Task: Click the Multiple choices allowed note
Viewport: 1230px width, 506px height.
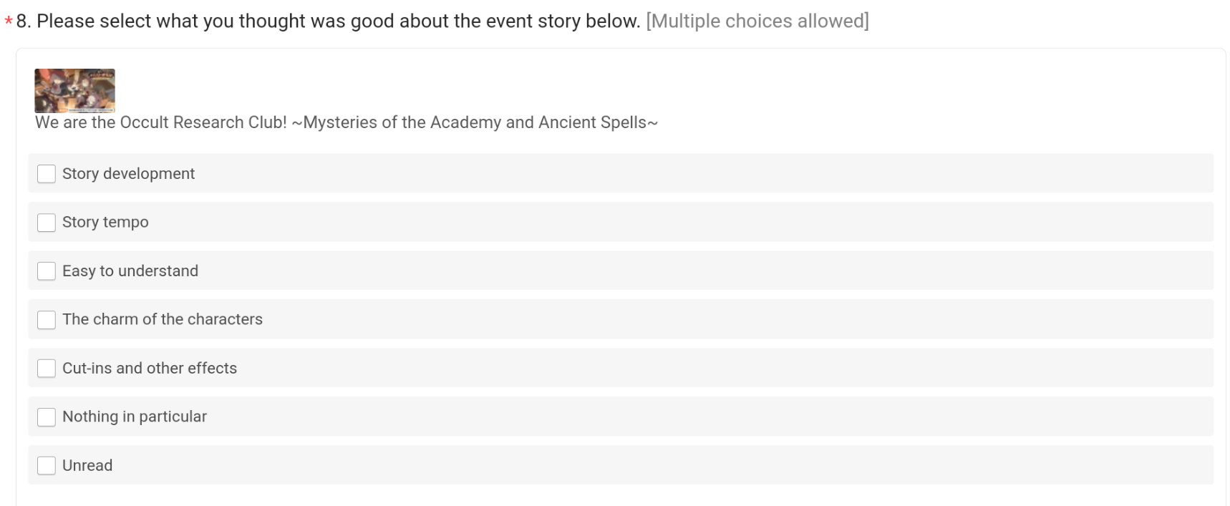Action: (x=757, y=21)
